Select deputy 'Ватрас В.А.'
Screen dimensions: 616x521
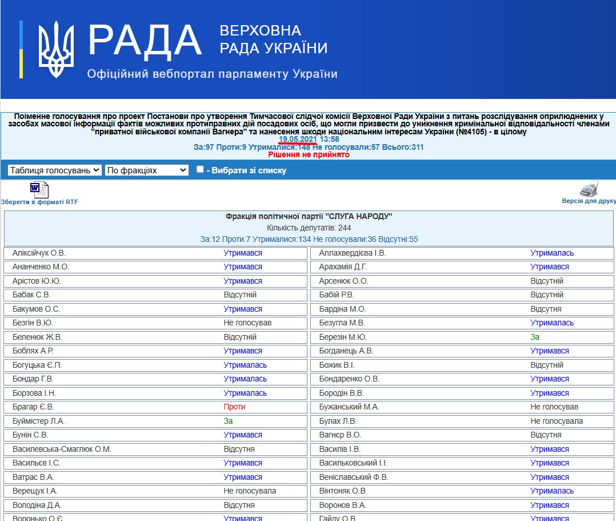click(x=33, y=477)
